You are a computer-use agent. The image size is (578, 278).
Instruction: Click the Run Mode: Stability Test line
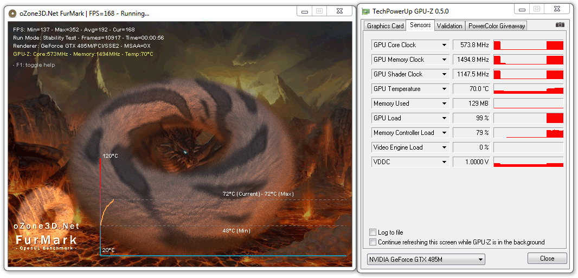[88, 37]
